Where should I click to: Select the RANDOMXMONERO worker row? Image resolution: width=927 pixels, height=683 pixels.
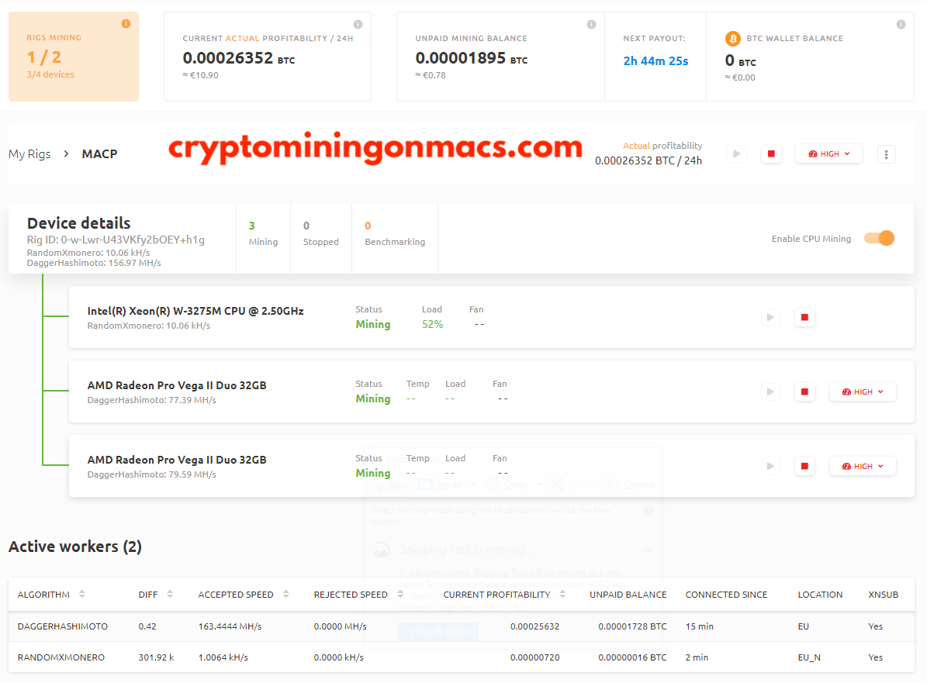coord(462,657)
